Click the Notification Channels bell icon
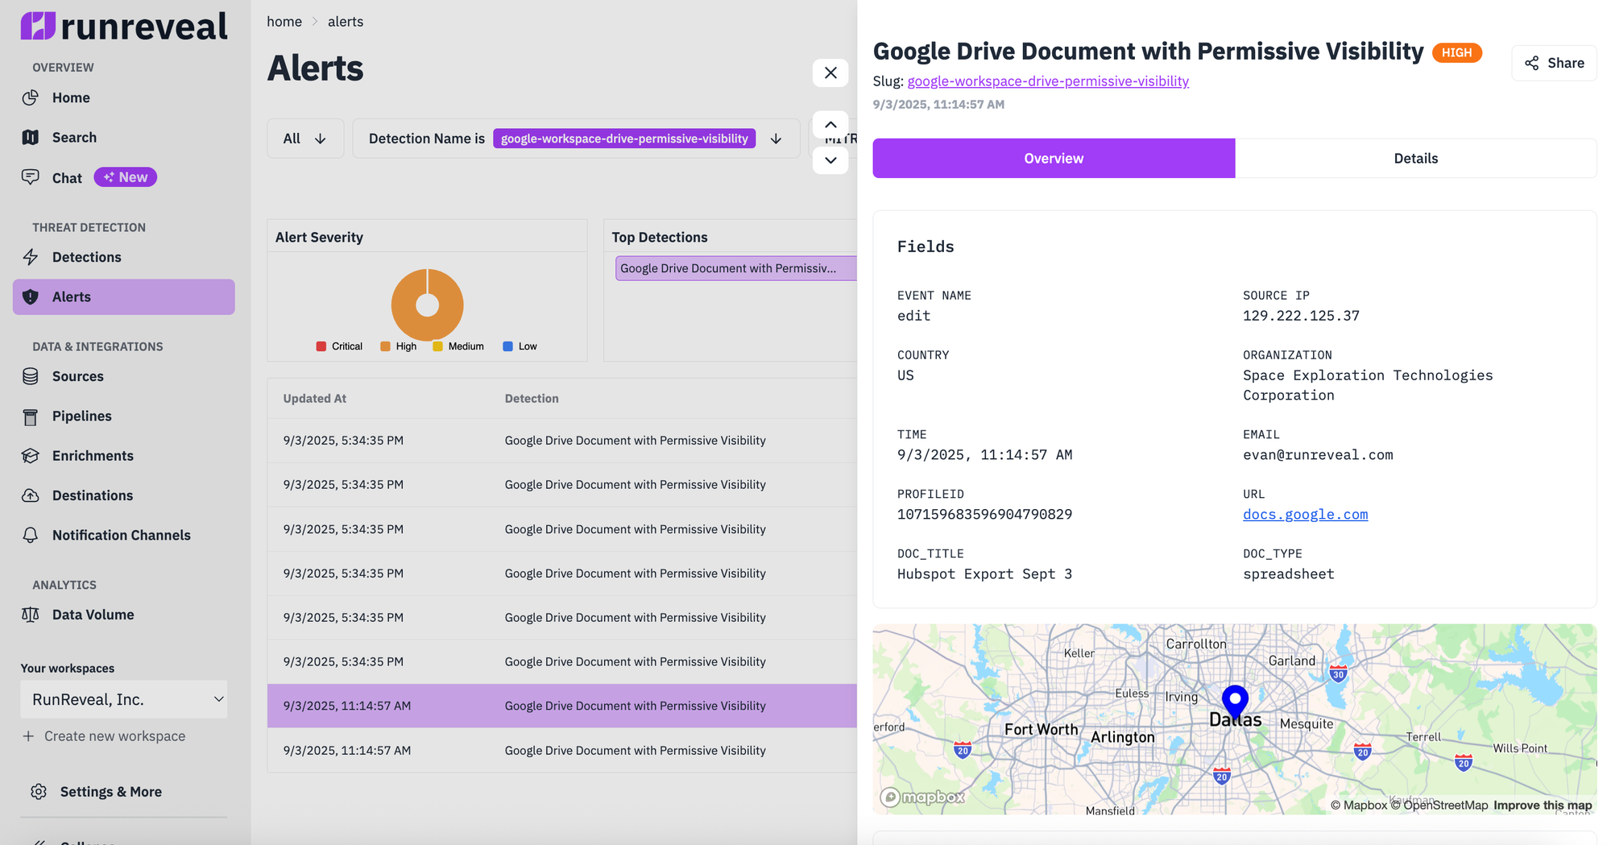Screen dimensions: 1611x845 pyautogui.click(x=31, y=535)
